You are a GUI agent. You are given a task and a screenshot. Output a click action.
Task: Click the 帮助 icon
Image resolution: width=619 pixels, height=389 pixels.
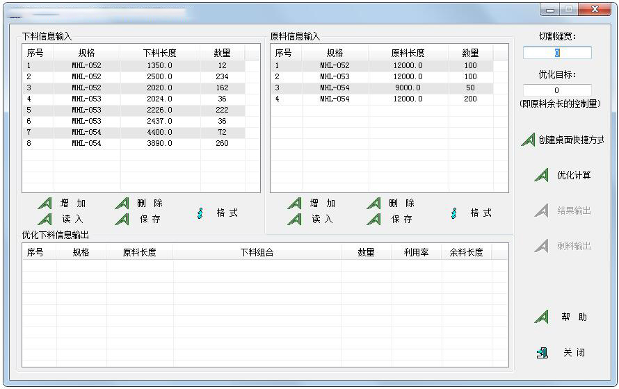(542, 317)
